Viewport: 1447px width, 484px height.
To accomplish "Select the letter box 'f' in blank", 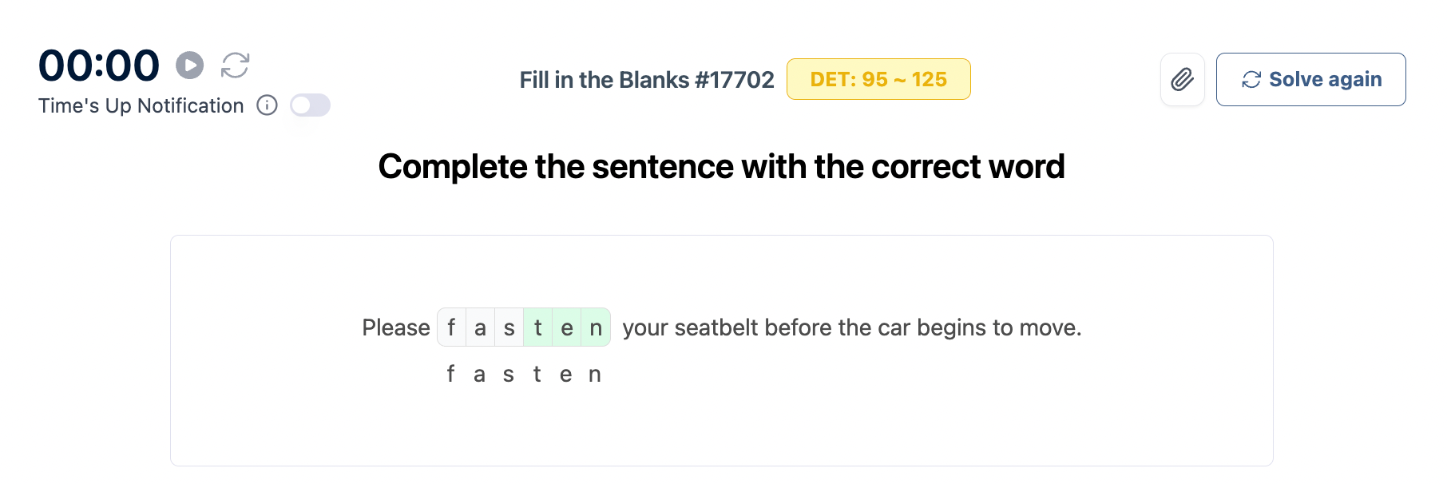I will (x=451, y=327).
